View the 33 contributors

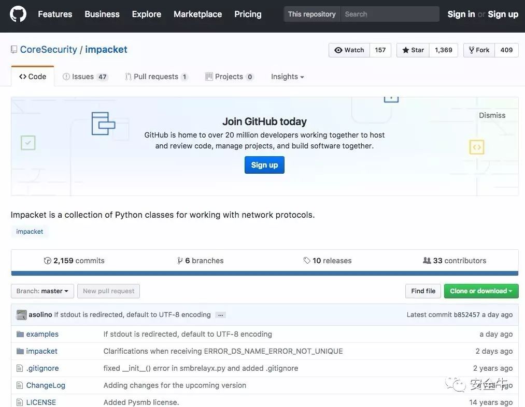point(455,261)
